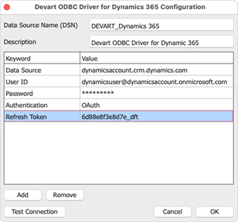Select dynamicsuser@dynamicsaccount.onmicrosoft.com value cell
Screen dimensions: 238x222
pos(156,82)
